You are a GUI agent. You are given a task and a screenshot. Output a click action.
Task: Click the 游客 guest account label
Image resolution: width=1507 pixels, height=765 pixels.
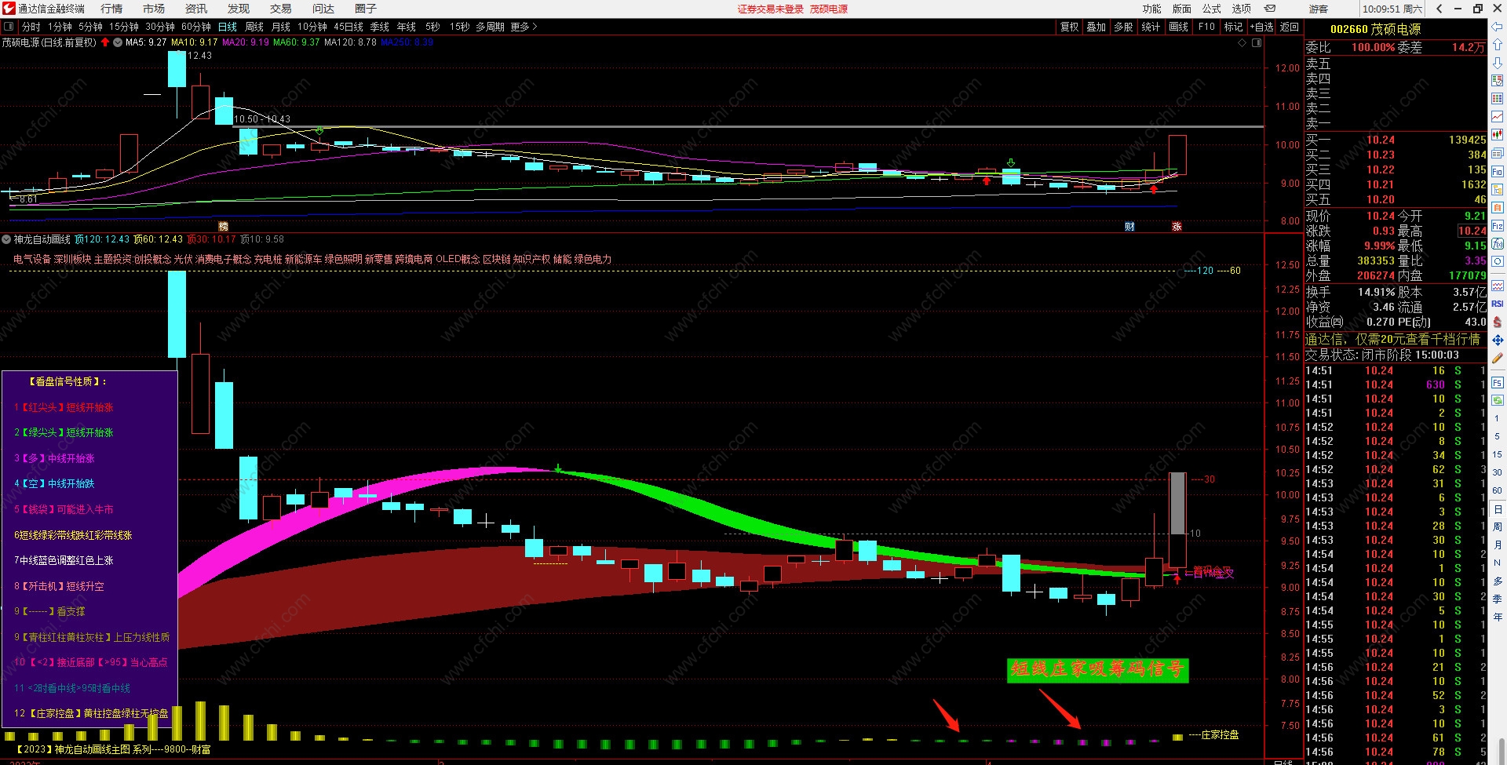tap(1319, 9)
